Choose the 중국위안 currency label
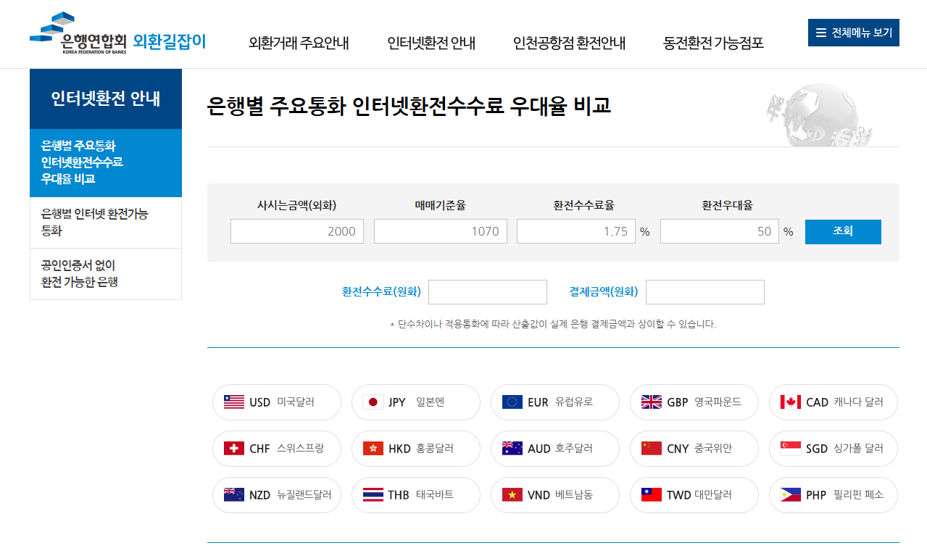Screen dimensions: 927x548 tap(712, 449)
